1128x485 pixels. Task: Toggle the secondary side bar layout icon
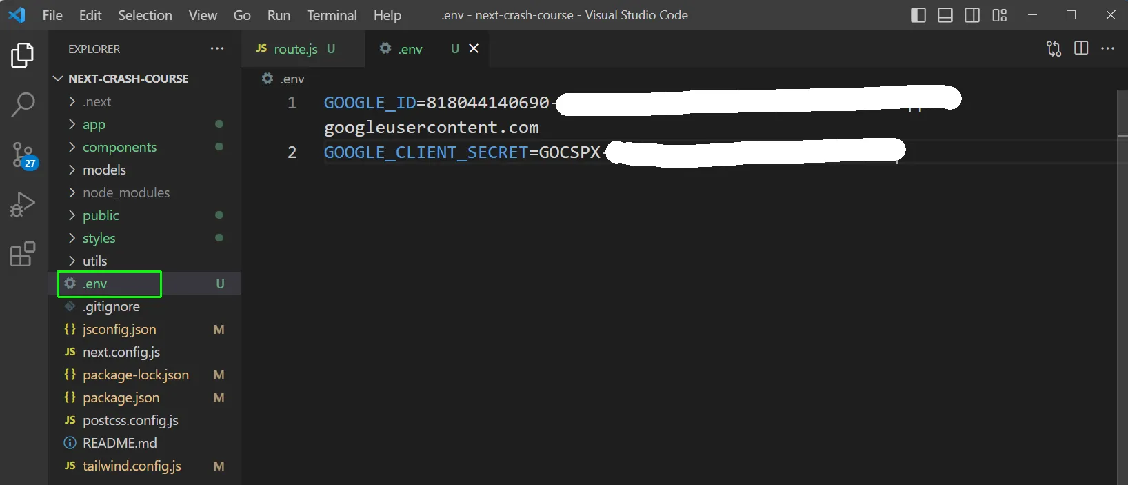[x=972, y=15]
